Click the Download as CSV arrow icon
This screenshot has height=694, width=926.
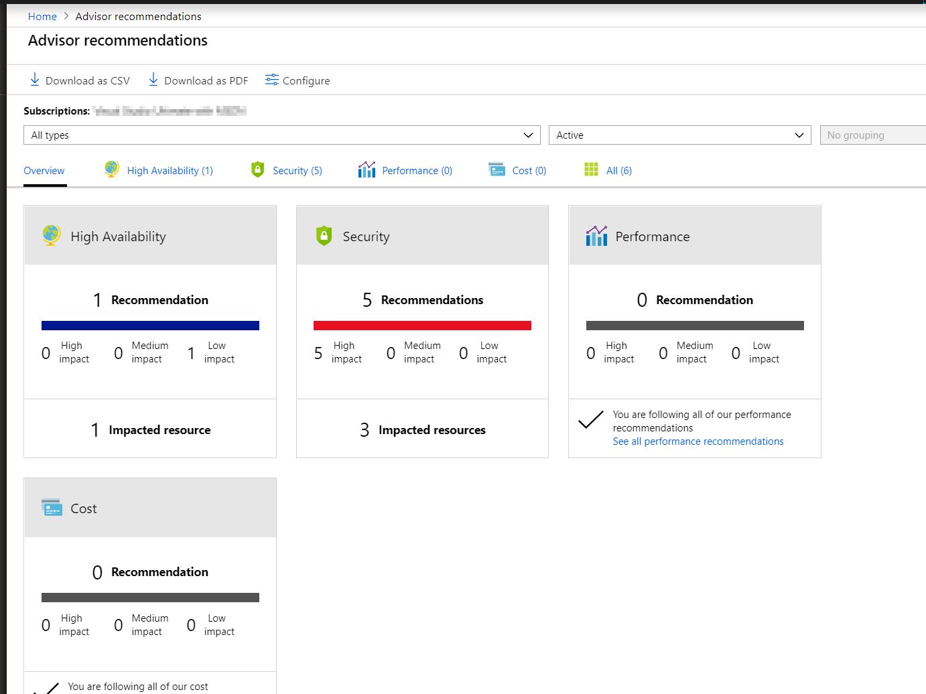(35, 80)
